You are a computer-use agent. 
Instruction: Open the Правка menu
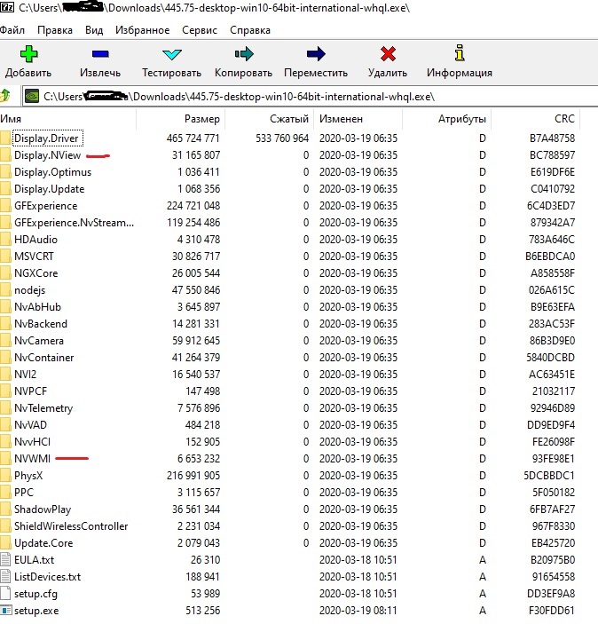coord(55,30)
